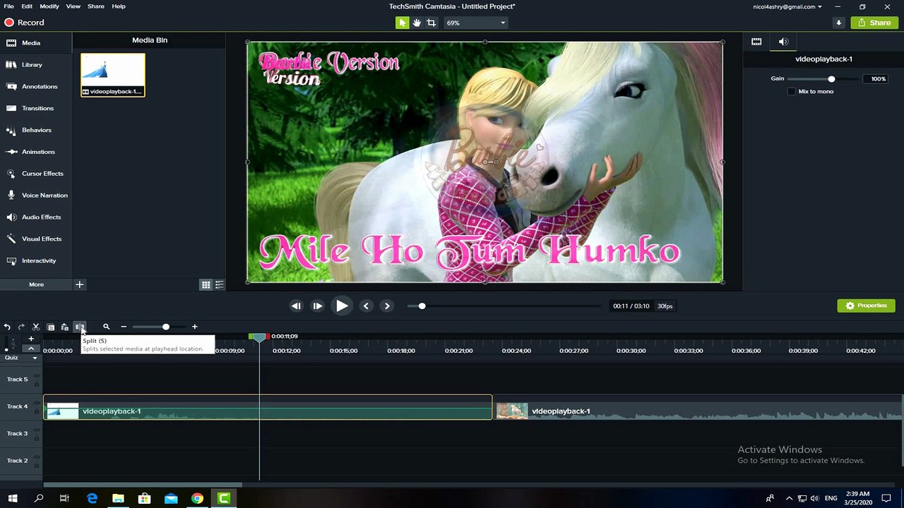Toggle lock for Track 4

(x=37, y=411)
